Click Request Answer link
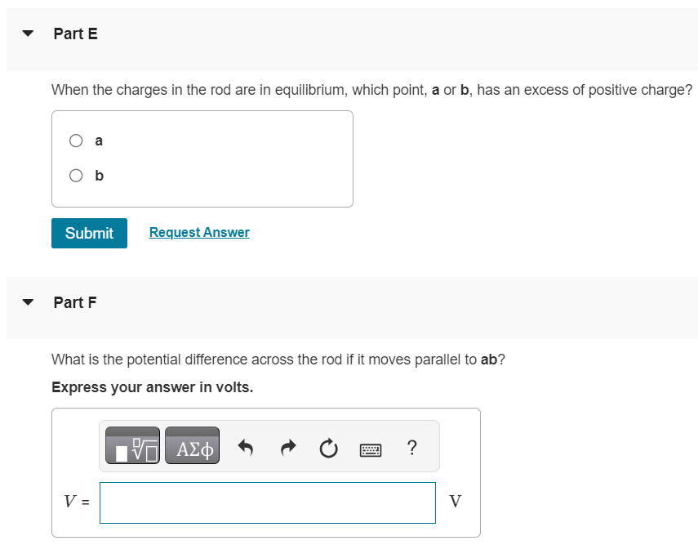Viewport: 698px width, 545px height. coord(199,232)
